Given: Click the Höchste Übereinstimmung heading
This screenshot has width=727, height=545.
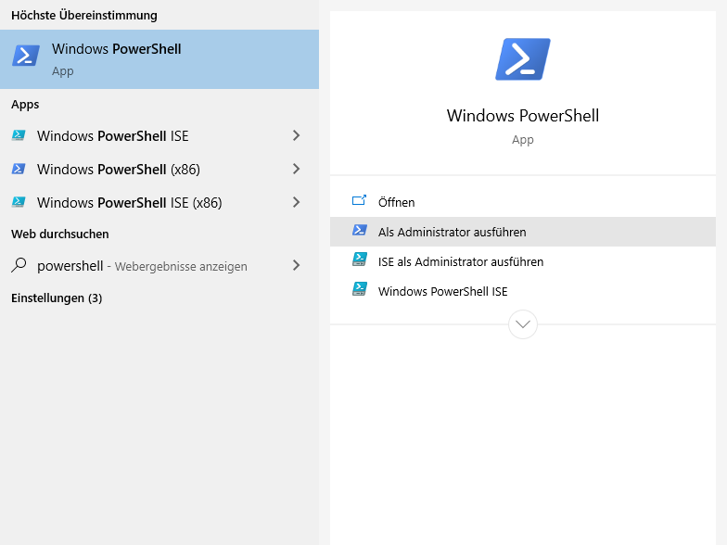Looking at the screenshot, I should tap(83, 15).
